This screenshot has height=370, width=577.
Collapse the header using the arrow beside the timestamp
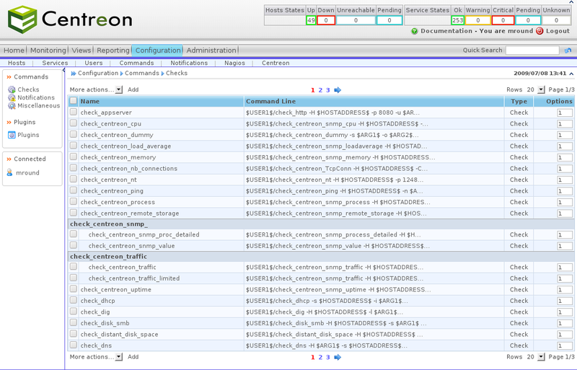pyautogui.click(x=571, y=74)
